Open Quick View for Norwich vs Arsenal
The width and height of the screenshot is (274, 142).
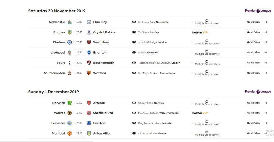point(254,103)
